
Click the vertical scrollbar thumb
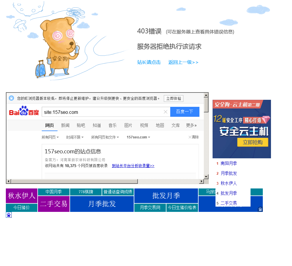coord(206,105)
